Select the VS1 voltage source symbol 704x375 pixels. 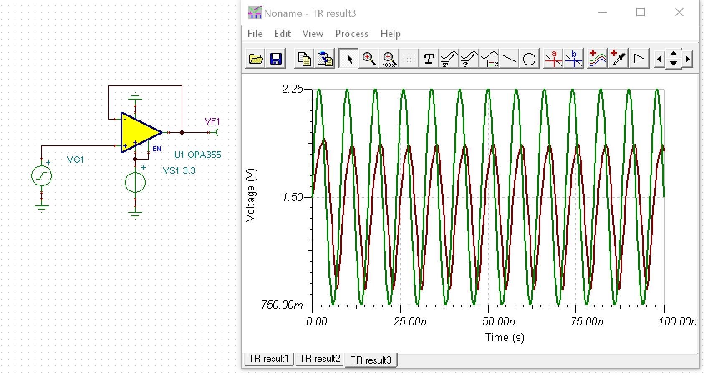click(x=135, y=182)
